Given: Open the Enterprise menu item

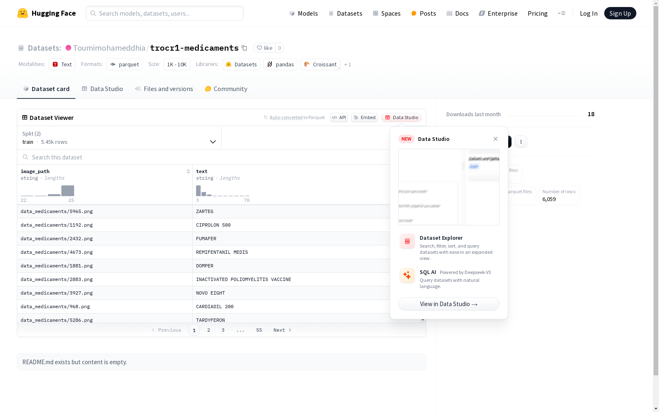Looking at the screenshot, I should 498,13.
